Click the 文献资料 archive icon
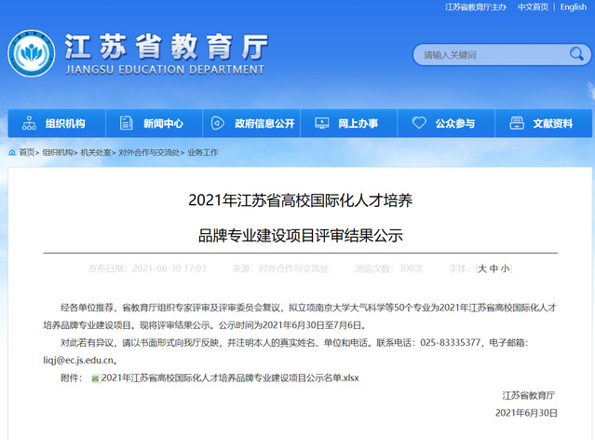 click(x=517, y=123)
